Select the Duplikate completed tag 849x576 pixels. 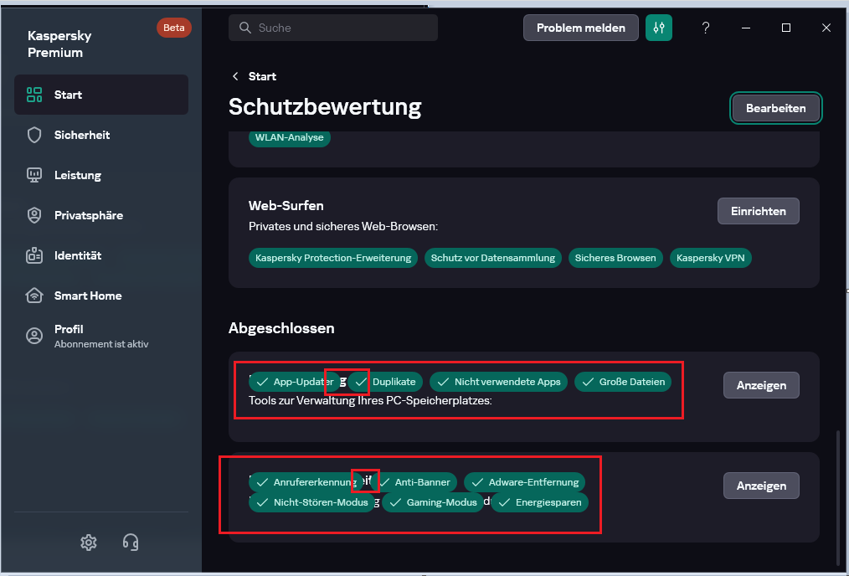[x=385, y=382]
